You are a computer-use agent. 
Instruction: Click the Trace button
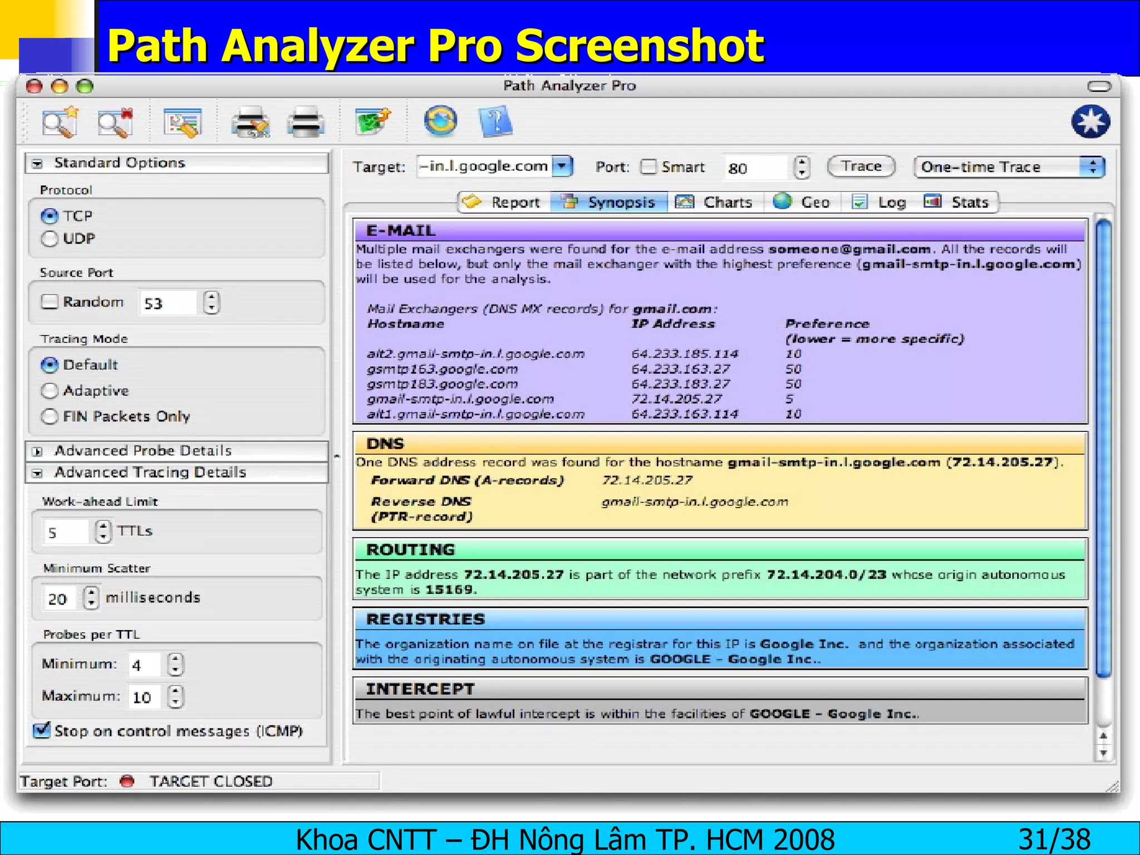861,166
